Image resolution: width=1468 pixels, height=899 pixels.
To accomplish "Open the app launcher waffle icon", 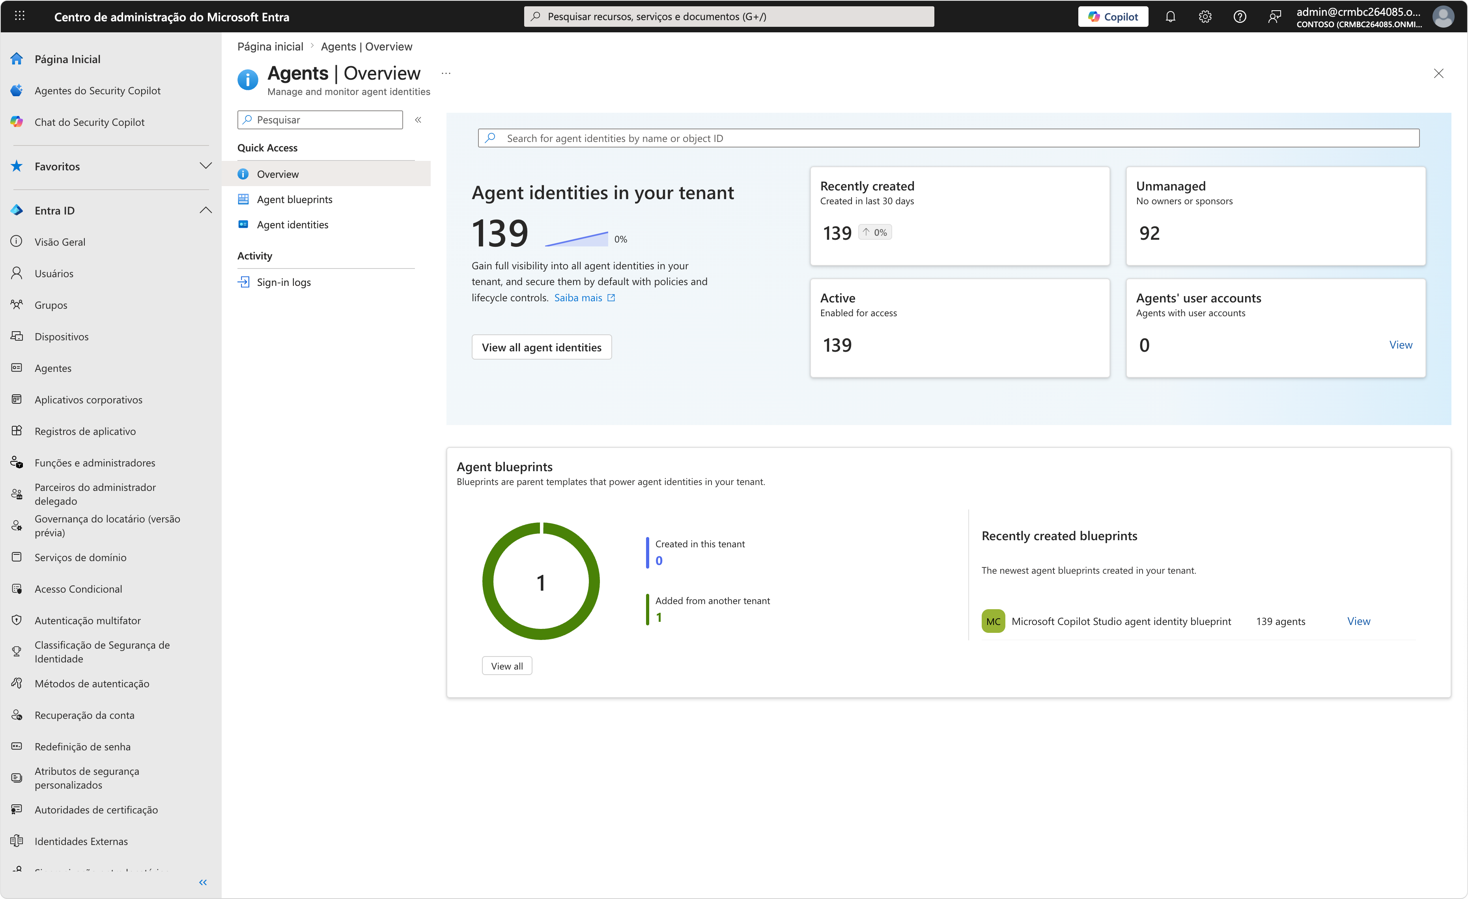I will click(20, 16).
